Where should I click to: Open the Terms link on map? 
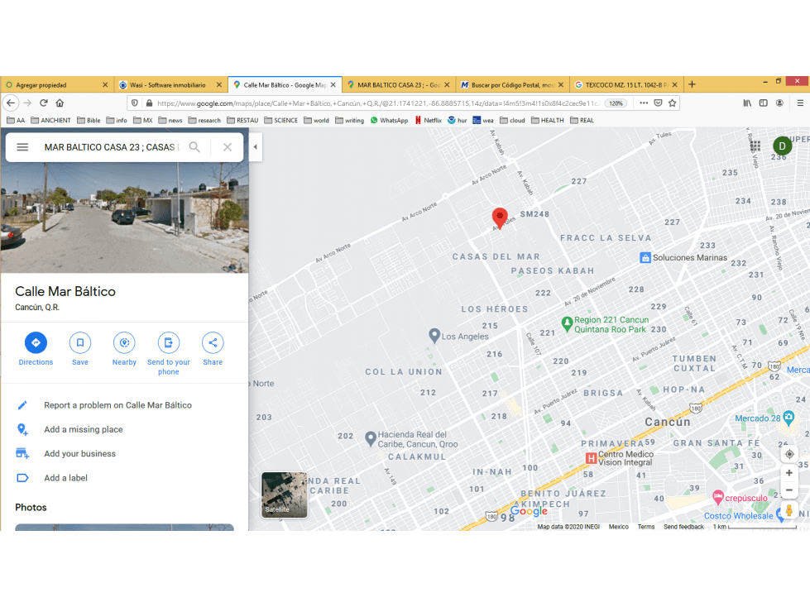645,527
